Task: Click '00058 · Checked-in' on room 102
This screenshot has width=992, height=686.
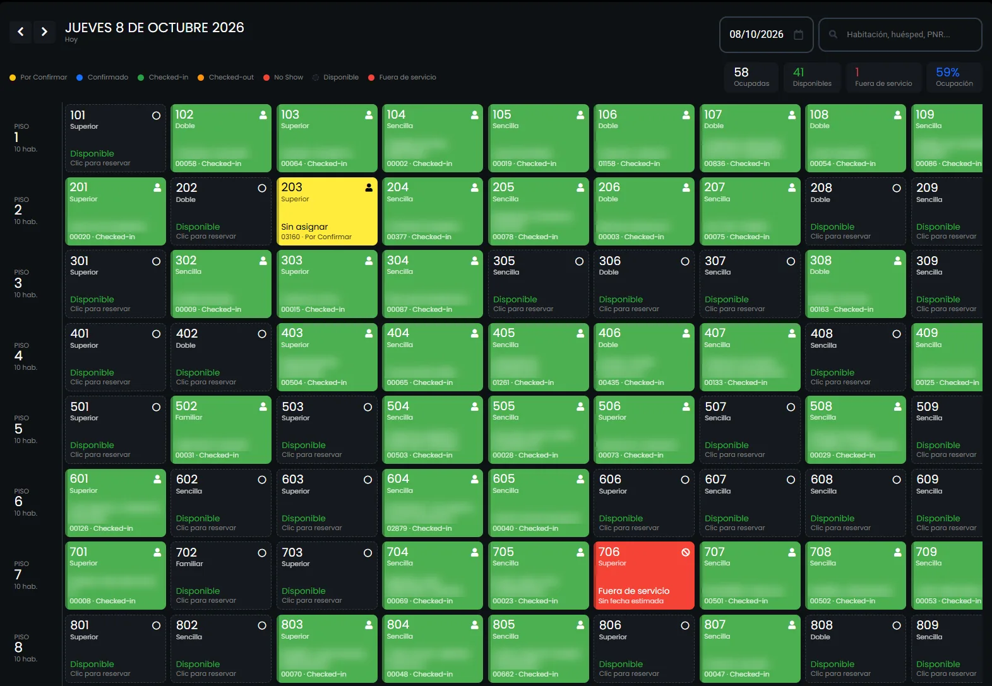Action: click(x=208, y=163)
